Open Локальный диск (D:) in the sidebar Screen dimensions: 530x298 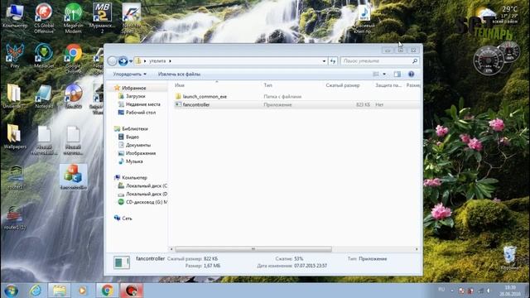tap(146, 194)
